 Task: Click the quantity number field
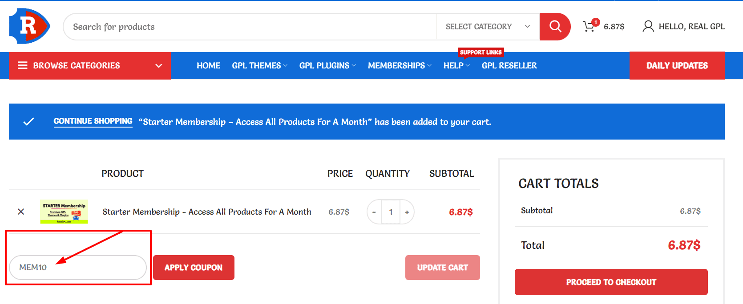[391, 212]
